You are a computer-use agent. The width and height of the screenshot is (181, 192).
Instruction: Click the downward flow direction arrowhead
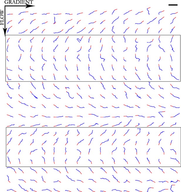point(5,32)
